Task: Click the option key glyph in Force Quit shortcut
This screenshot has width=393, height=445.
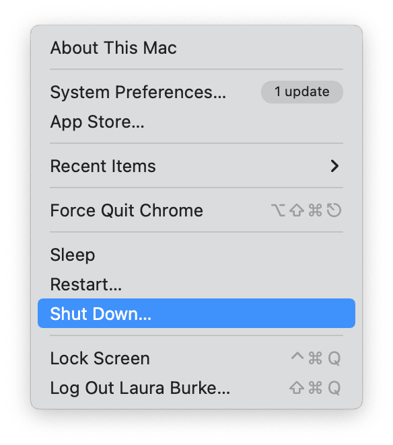Action: [278, 210]
